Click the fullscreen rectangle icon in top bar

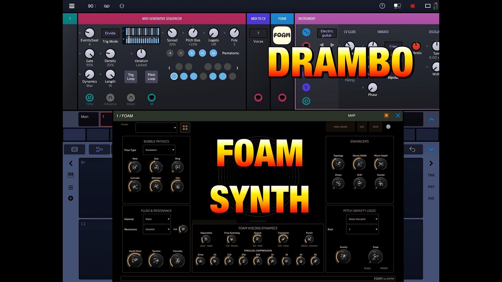click(428, 6)
